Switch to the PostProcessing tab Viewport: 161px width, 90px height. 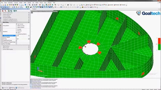pyautogui.click(x=20, y=88)
